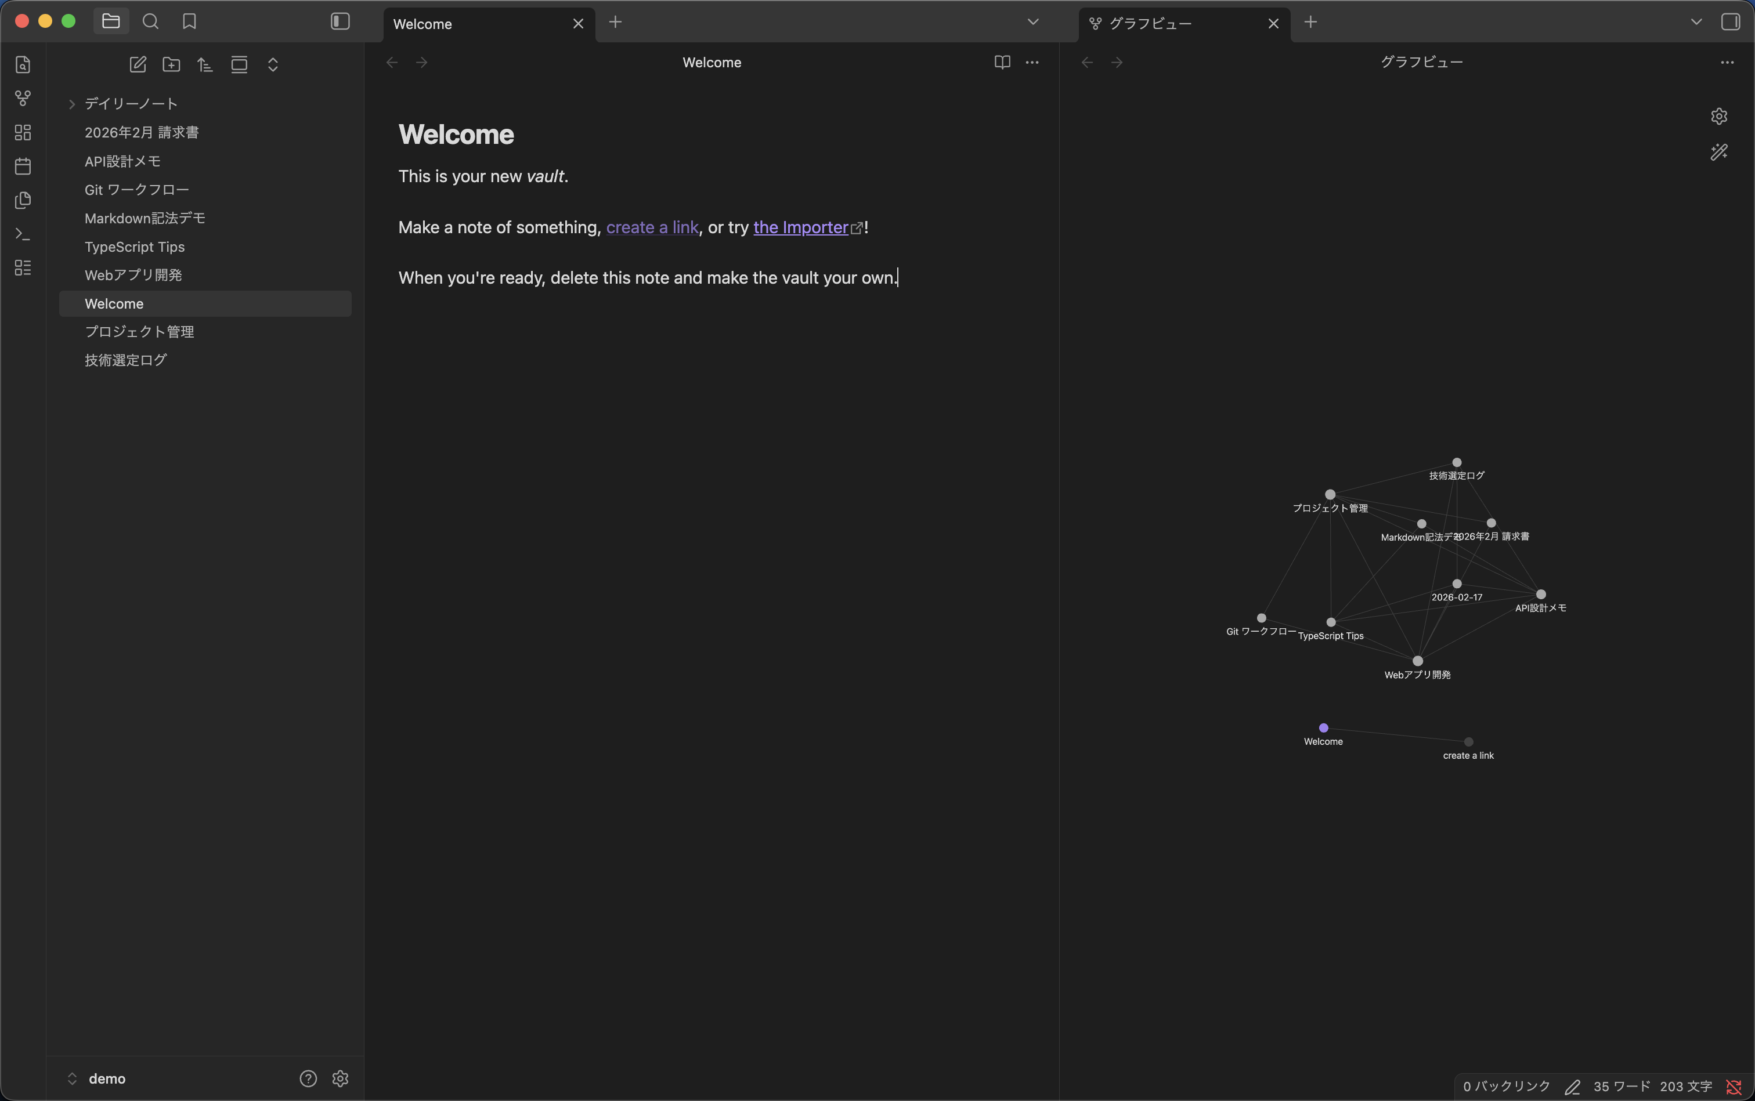Click the Webアプリ開発 graph node
The image size is (1755, 1101).
pos(1417,661)
